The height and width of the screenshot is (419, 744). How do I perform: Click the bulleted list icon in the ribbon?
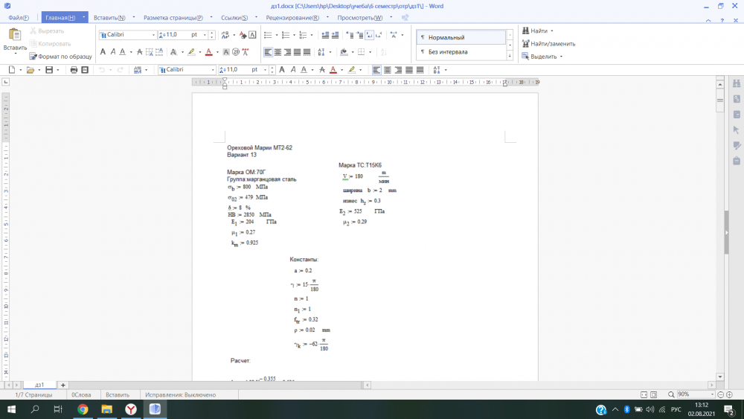(x=266, y=35)
